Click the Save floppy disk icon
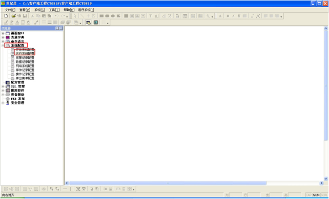The width and height of the screenshot is (329, 199). 25,16
